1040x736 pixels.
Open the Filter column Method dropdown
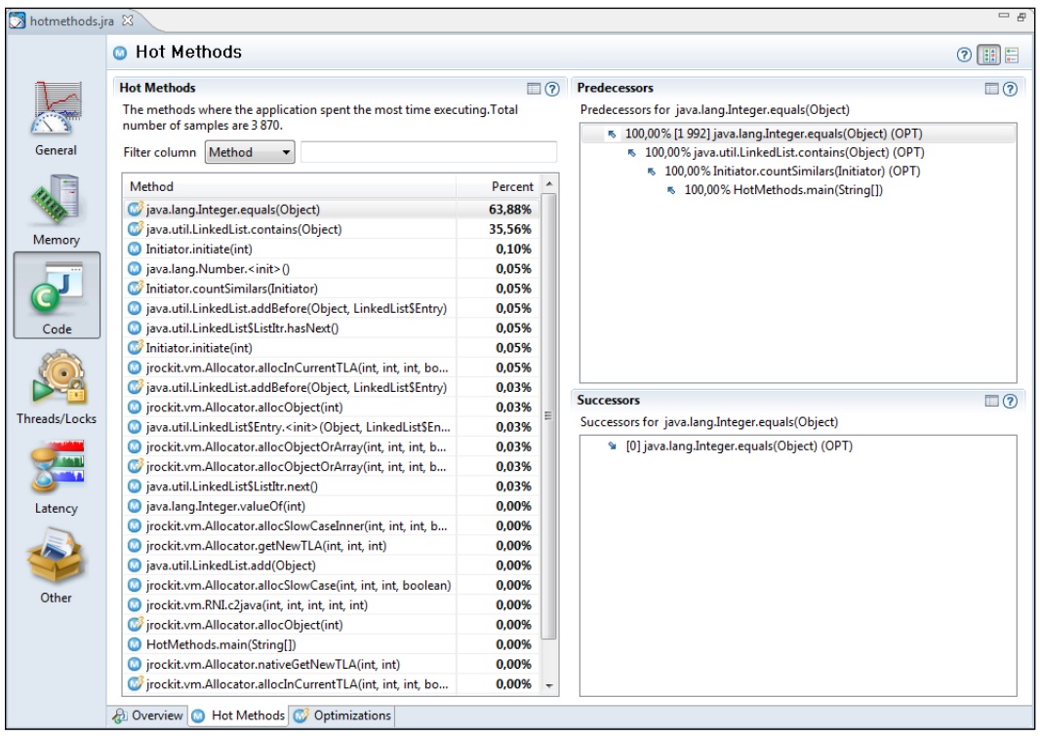(x=250, y=152)
